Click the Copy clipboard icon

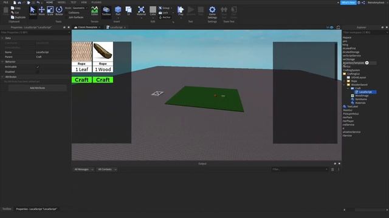12,8
